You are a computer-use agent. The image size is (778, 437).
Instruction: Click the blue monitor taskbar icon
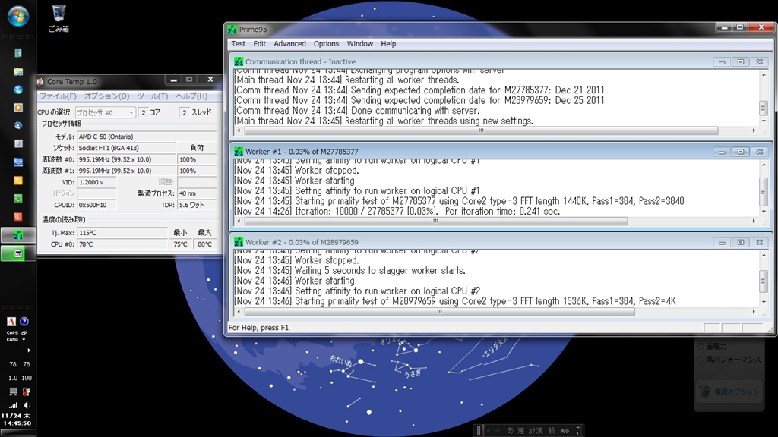pos(18,162)
